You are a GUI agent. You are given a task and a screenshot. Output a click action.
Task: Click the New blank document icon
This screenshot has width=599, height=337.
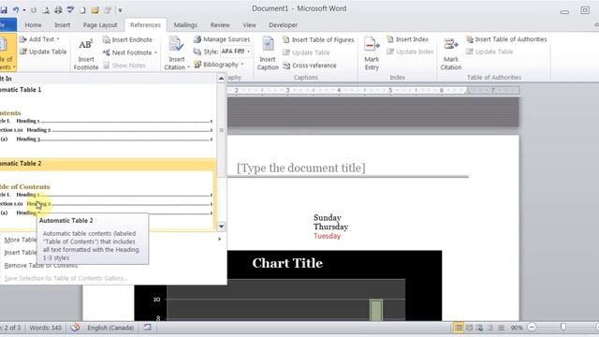click(x=82, y=10)
